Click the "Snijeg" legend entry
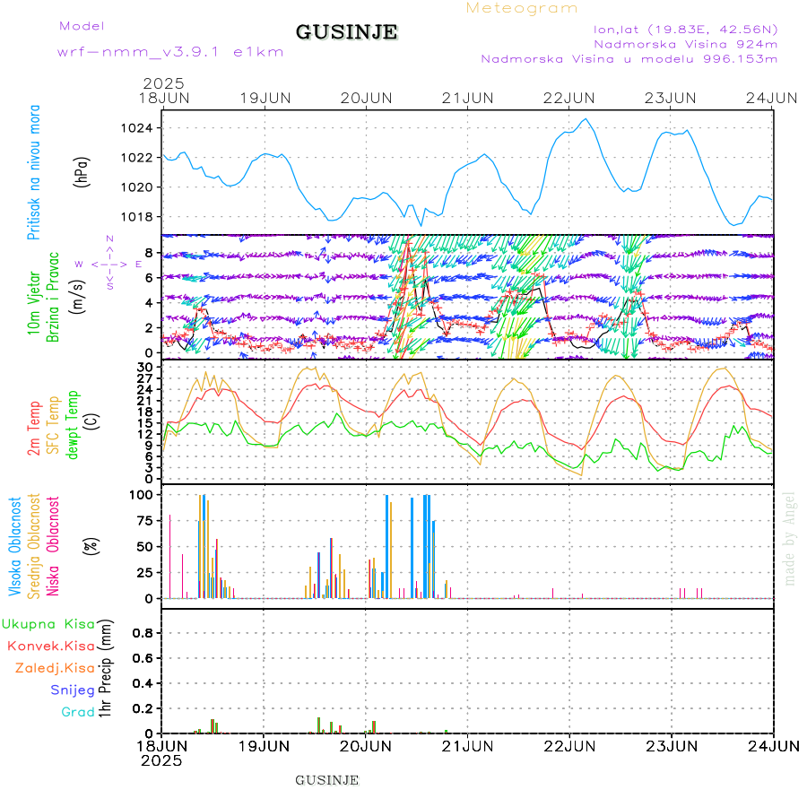This screenshot has width=807, height=807. (73, 690)
